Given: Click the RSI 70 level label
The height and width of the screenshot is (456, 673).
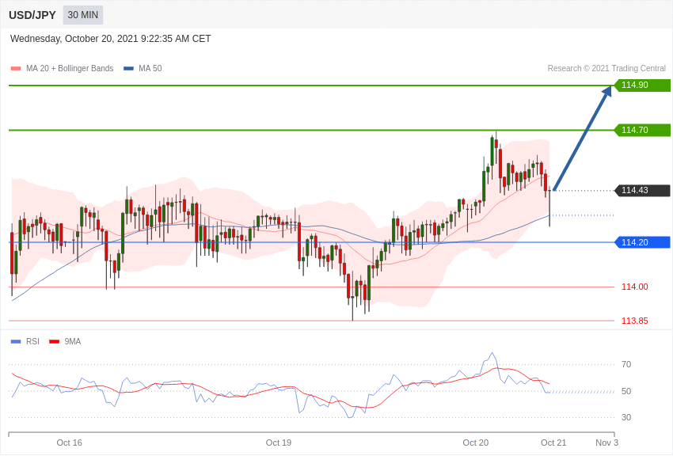Looking at the screenshot, I should tap(626, 365).
